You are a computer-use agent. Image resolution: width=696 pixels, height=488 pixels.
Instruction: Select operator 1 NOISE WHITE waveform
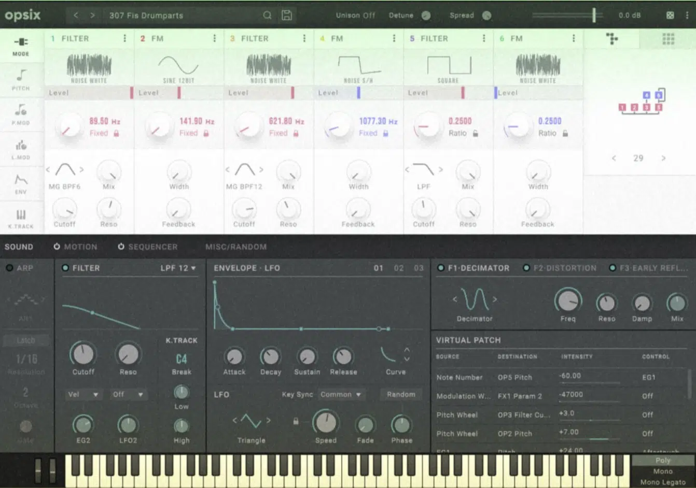pyautogui.click(x=89, y=67)
